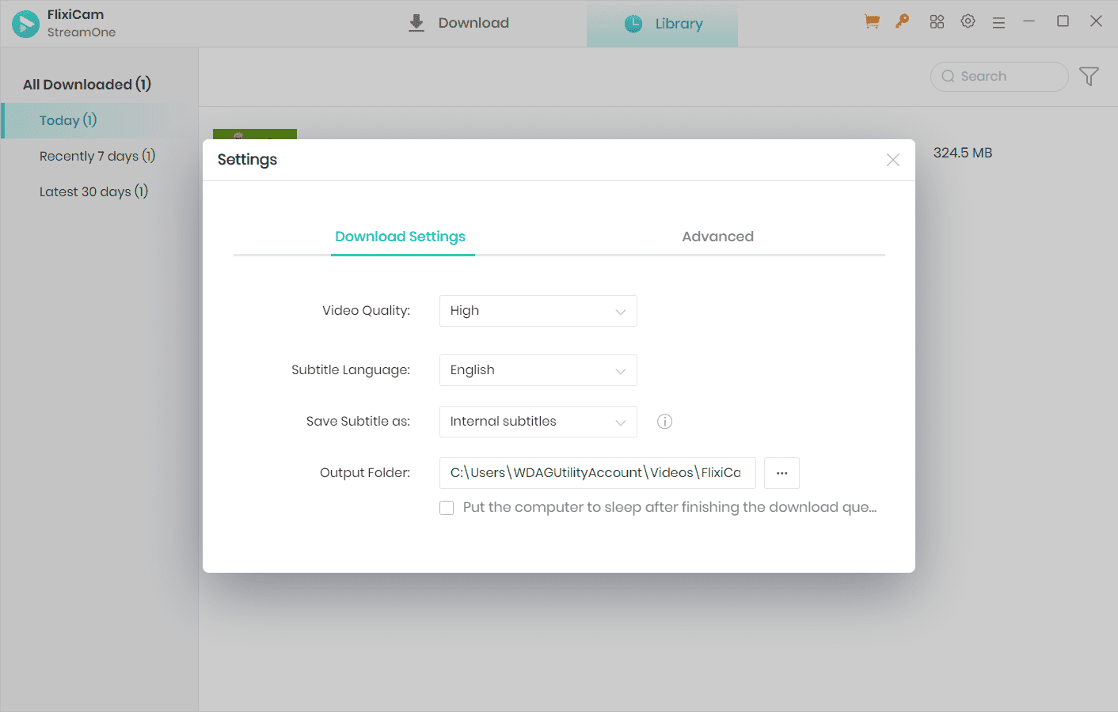Click the four-squares tools icon
Image resolution: width=1118 pixels, height=712 pixels.
937,22
